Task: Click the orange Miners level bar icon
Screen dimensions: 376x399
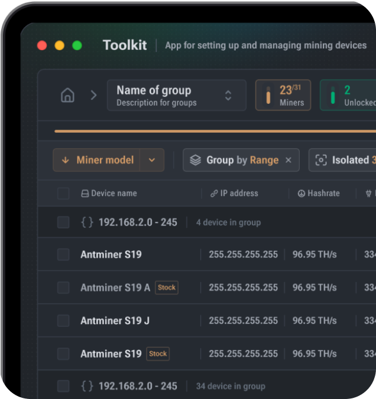Action: [268, 95]
